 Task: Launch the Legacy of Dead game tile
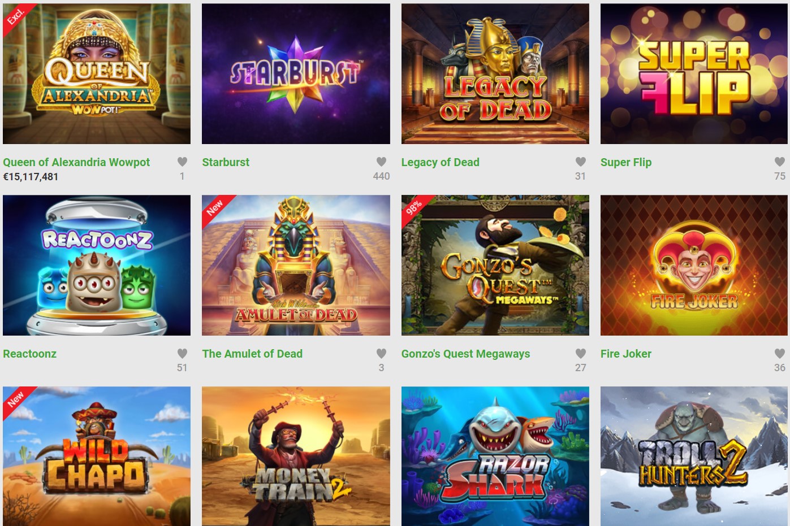pyautogui.click(x=495, y=74)
